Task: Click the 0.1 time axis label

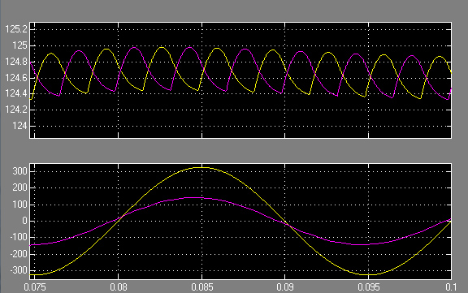Action: [x=451, y=287]
